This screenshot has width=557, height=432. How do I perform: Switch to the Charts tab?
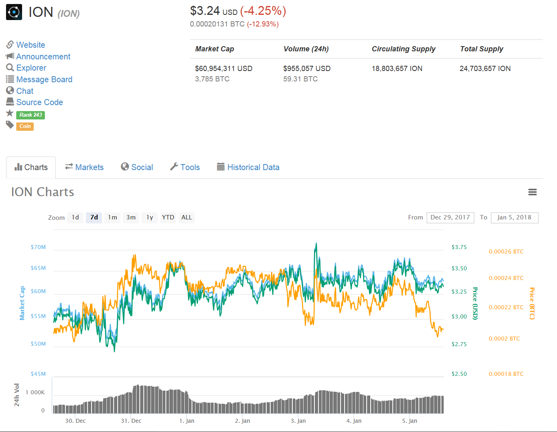tap(31, 167)
